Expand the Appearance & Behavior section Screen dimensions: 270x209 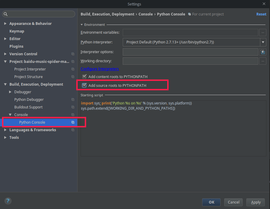coord(5,24)
